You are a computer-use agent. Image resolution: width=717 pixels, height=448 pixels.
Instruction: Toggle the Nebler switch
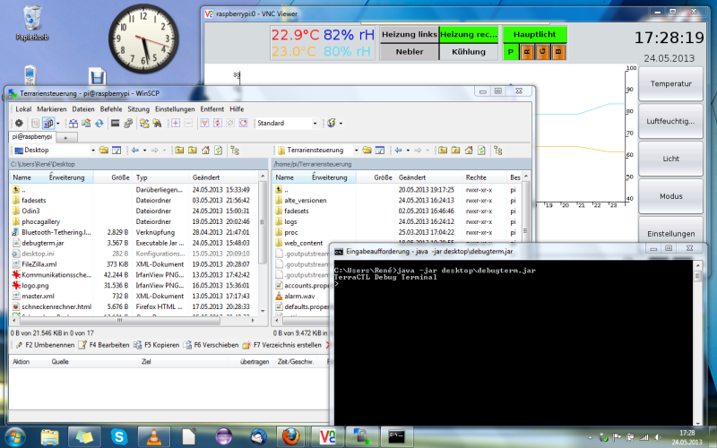[409, 52]
